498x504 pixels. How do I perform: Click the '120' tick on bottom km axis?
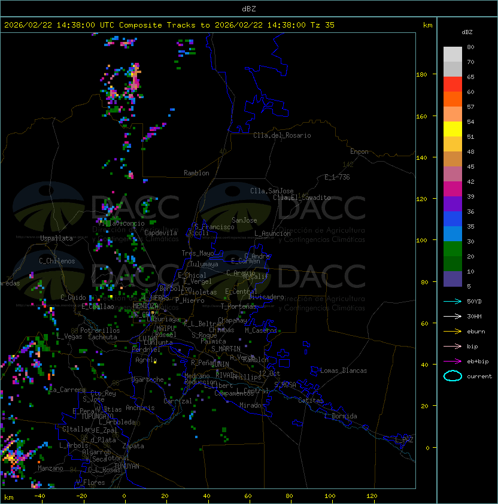(x=372, y=496)
